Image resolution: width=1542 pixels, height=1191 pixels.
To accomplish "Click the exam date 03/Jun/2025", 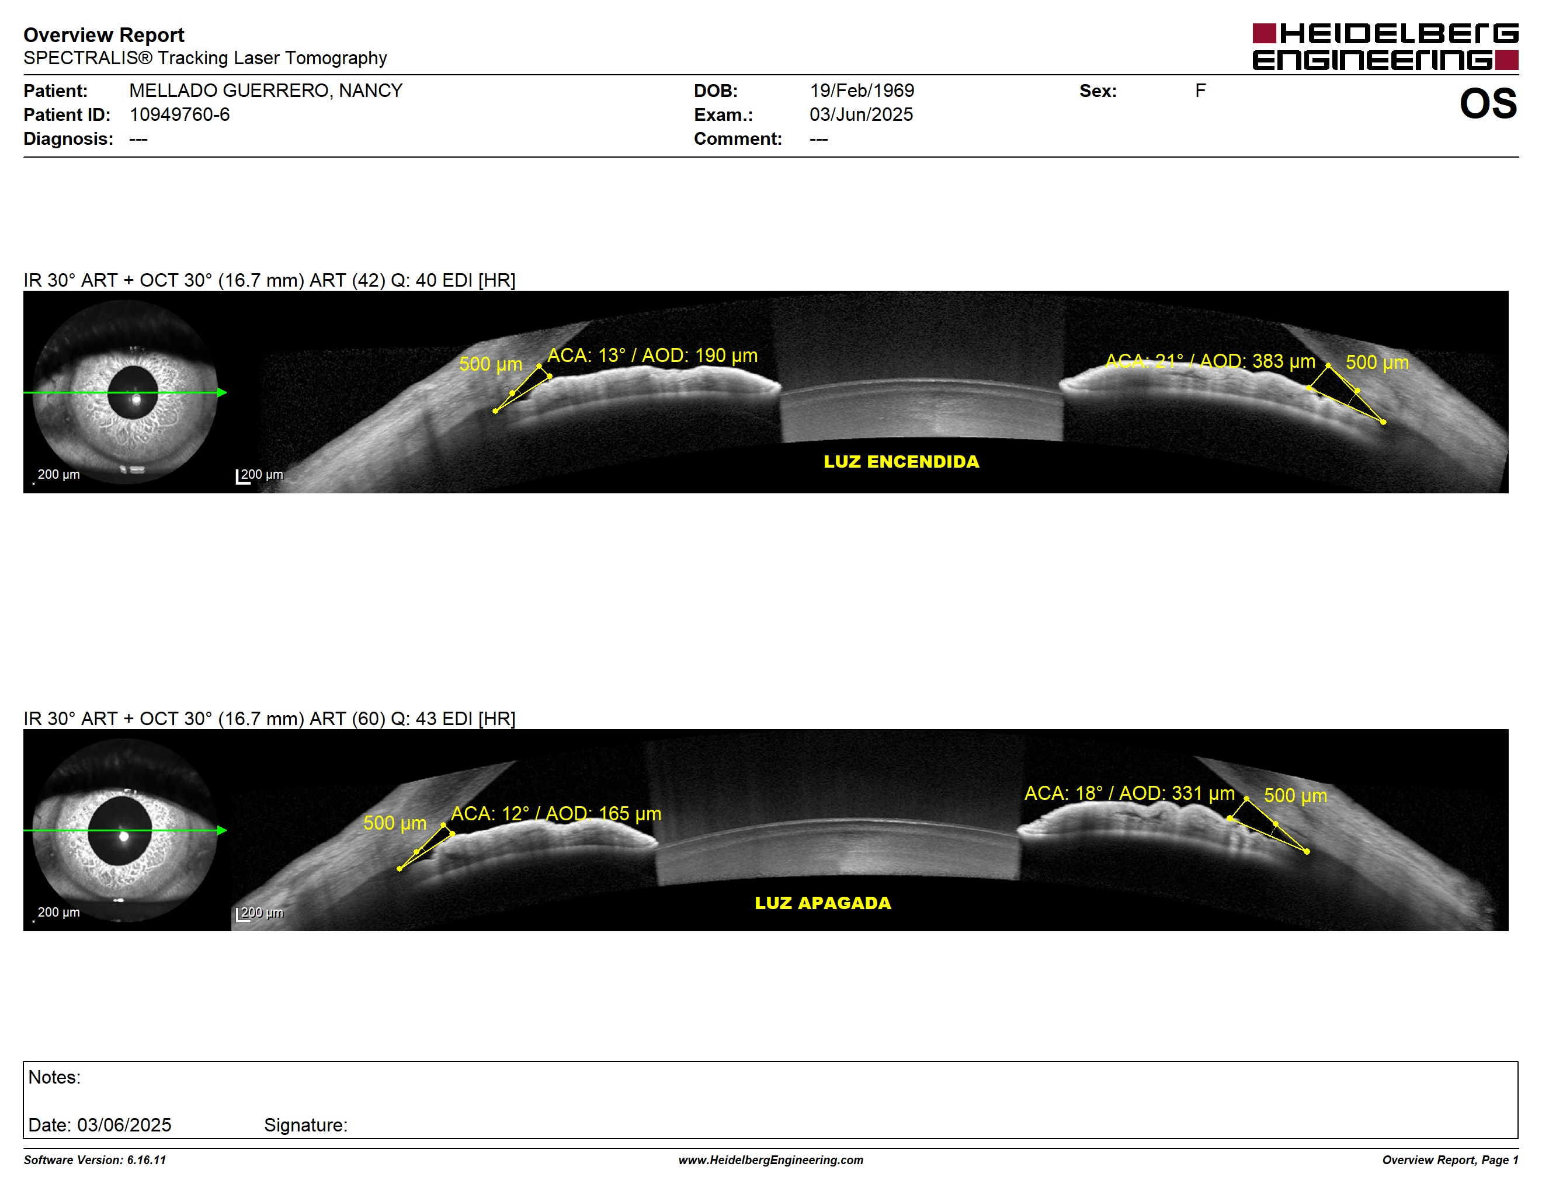I will 861,114.
